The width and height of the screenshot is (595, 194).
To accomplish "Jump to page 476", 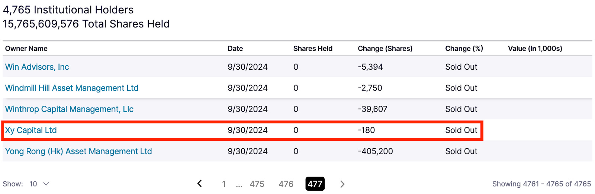I will (x=286, y=184).
